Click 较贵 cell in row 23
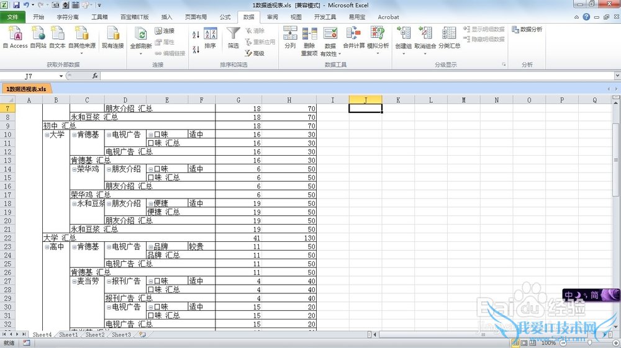 pos(201,247)
